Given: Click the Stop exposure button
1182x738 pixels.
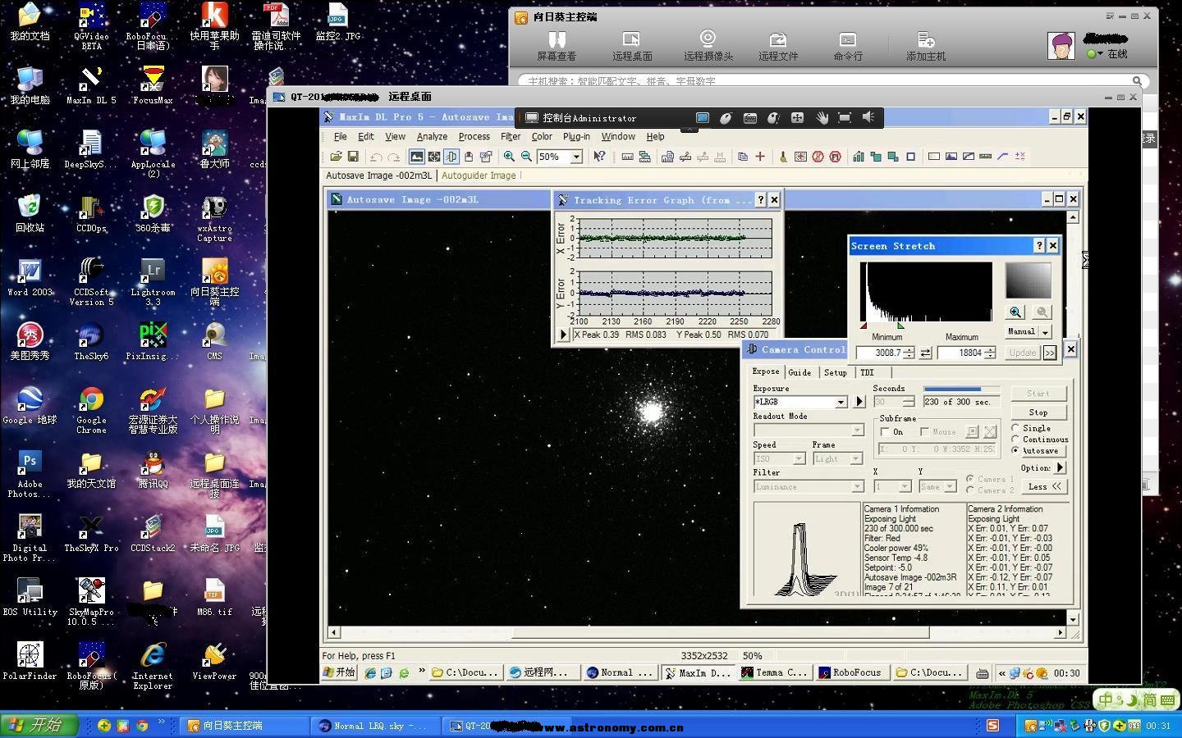Looking at the screenshot, I should 1038,412.
